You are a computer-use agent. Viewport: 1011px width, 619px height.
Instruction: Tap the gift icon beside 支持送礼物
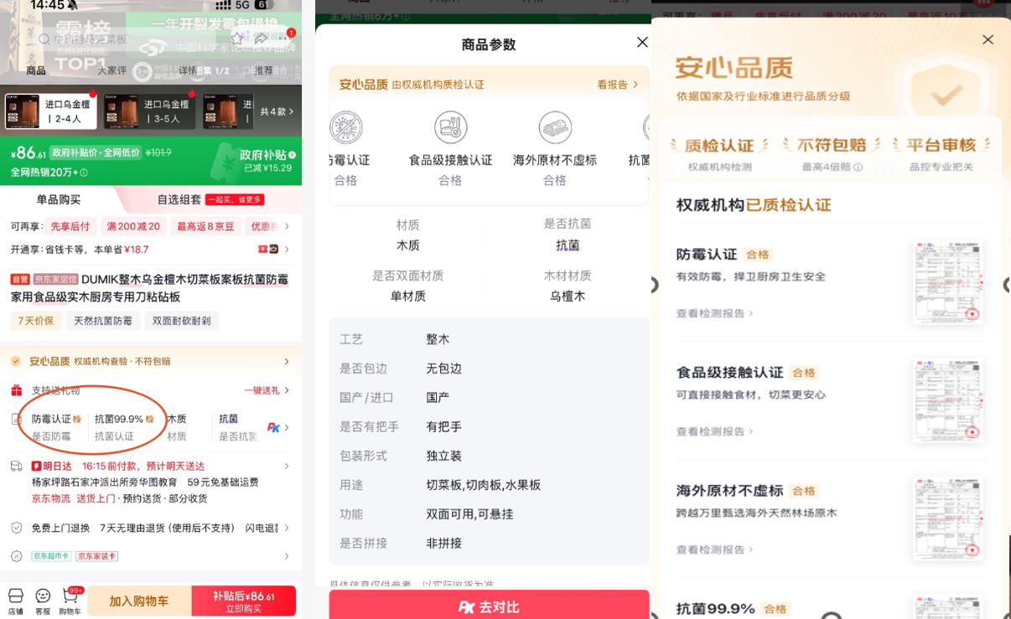[x=16, y=390]
